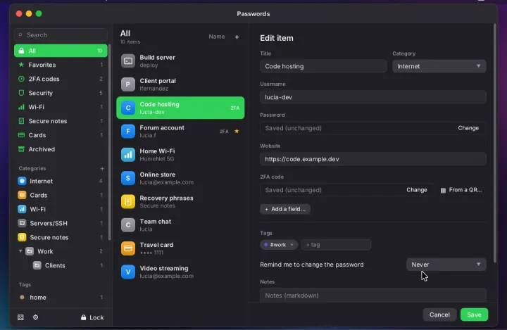Open the password generator dice icon
This screenshot has width=507, height=330.
point(20,317)
